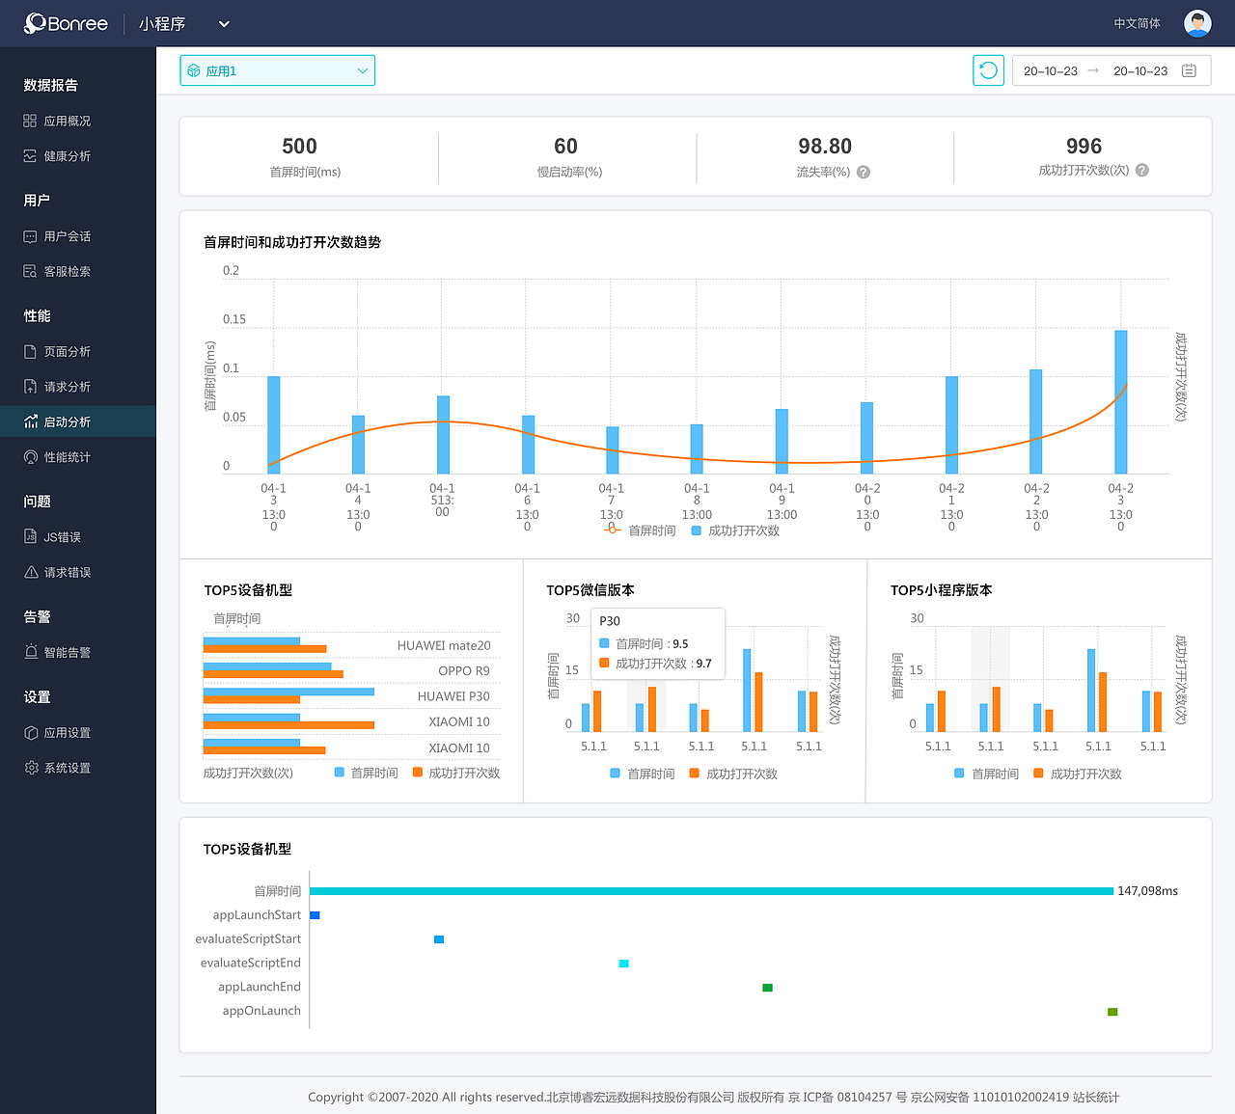Viewport: 1235px width, 1114px height.
Task: Select the active 启动分析 item
Action: pyautogui.click(x=77, y=421)
